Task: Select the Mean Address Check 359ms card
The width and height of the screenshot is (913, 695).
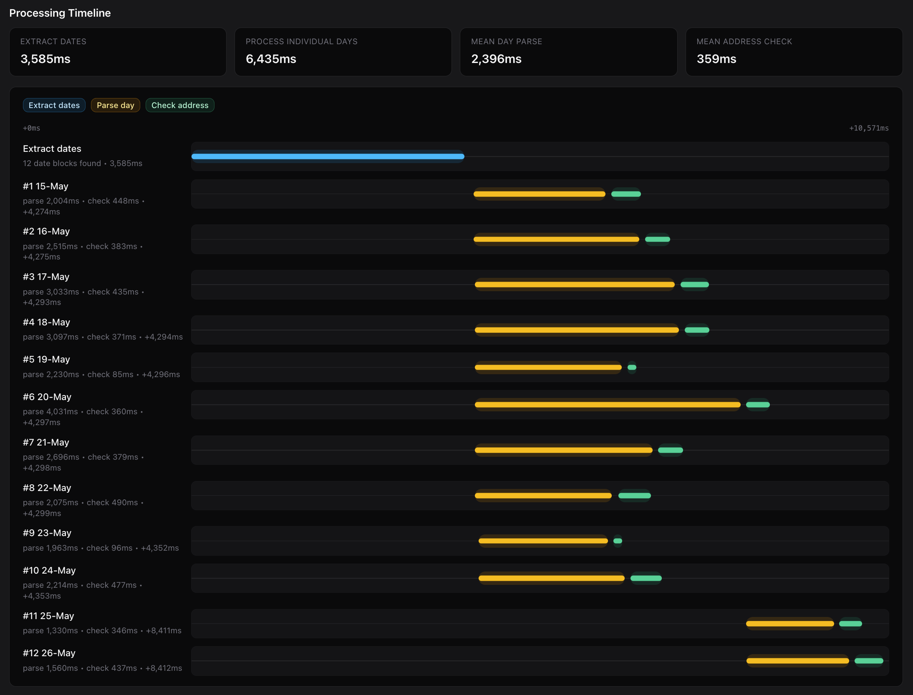Action: coord(794,52)
